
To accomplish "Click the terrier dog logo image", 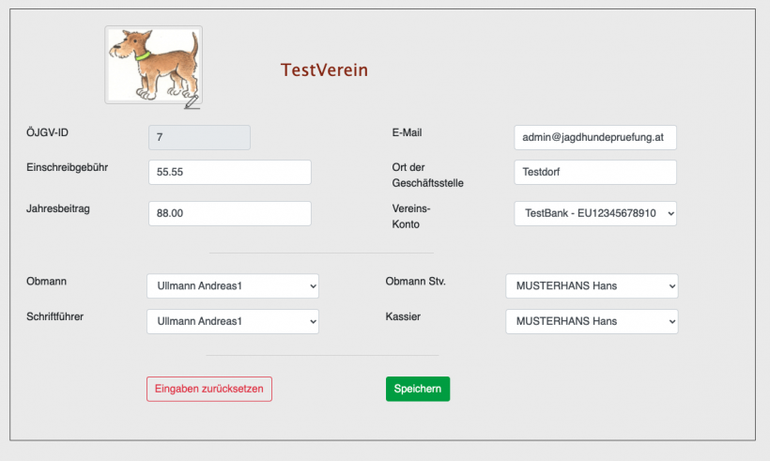I will (x=152, y=63).
